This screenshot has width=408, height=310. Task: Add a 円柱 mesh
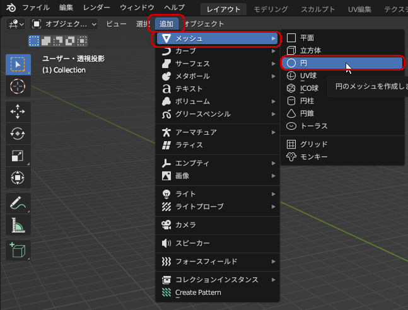[x=342, y=101]
